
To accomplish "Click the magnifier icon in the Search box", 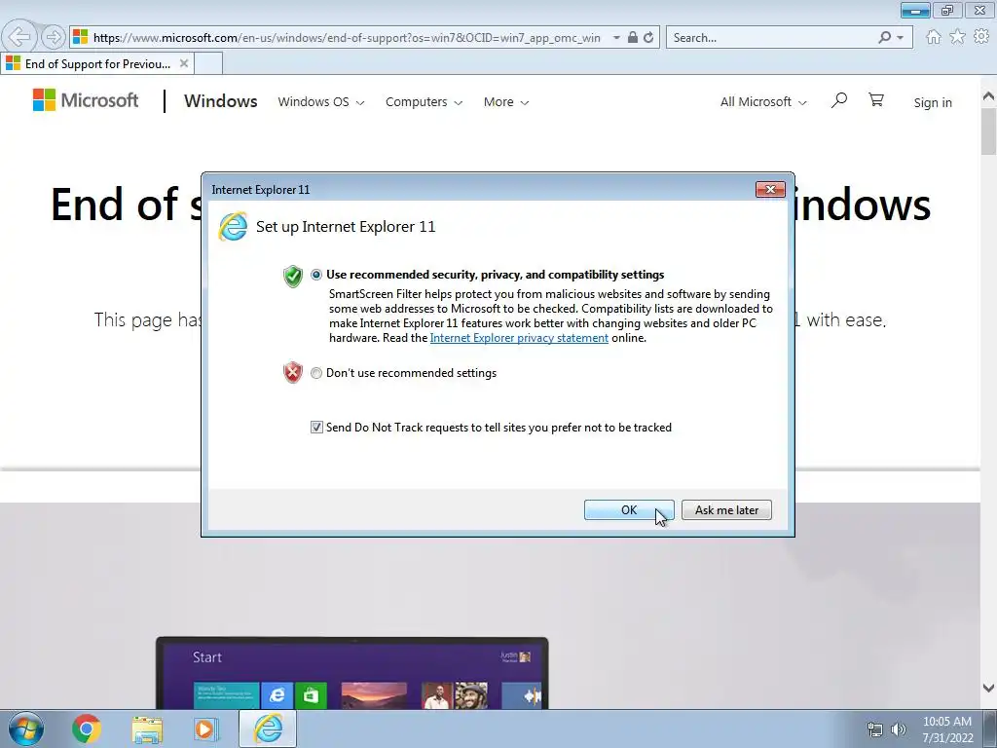I will click(x=884, y=38).
